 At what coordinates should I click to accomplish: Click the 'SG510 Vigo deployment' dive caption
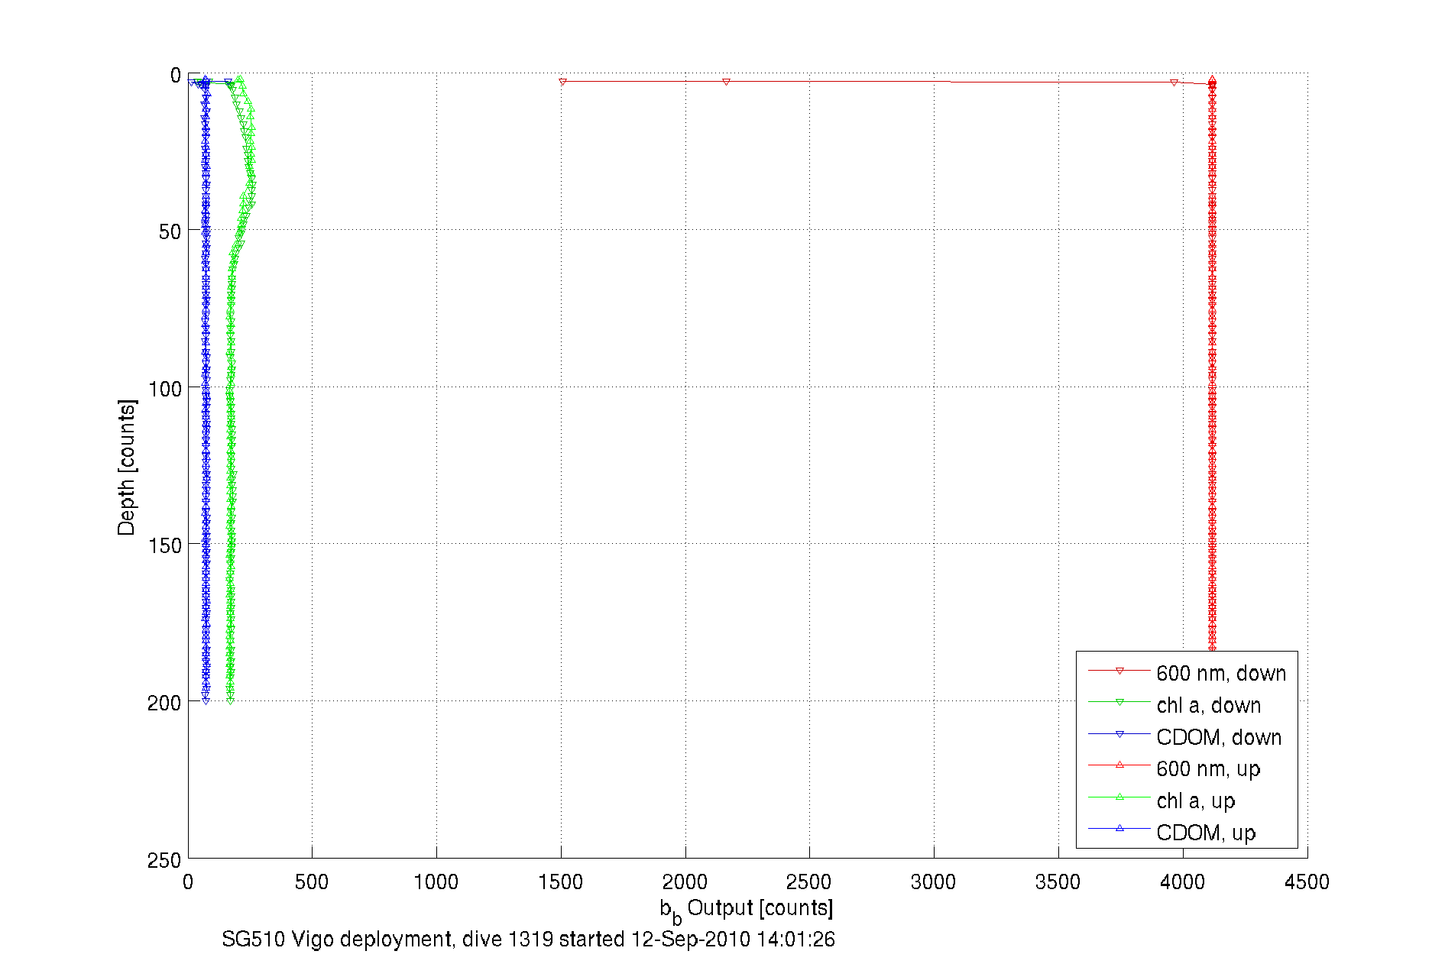coord(528,939)
